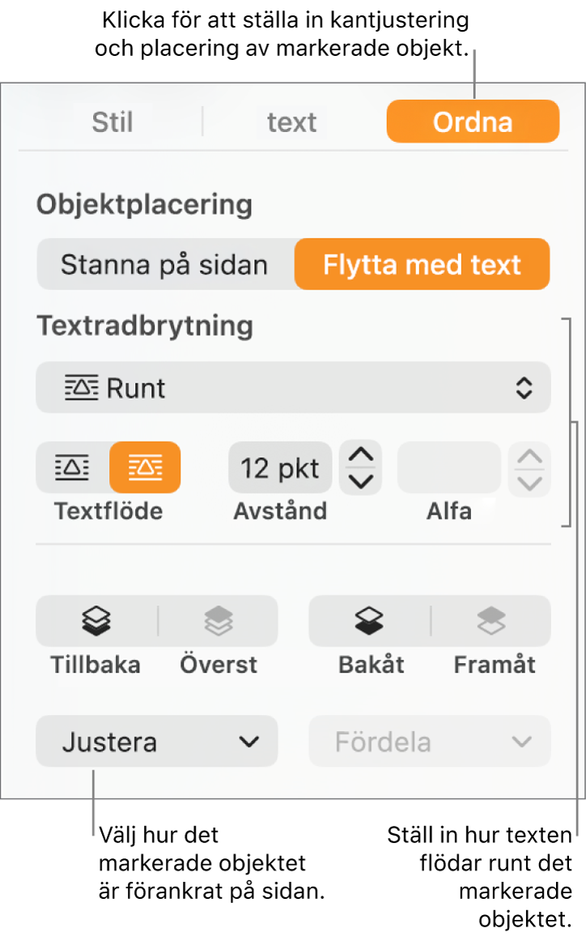
Task: Click the Tillbaka layer icon
Action: click(96, 621)
